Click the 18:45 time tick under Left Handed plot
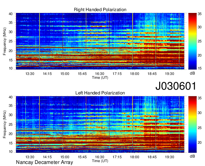Image resolution: width=205 pixels, height=166 pixels. click(152, 157)
